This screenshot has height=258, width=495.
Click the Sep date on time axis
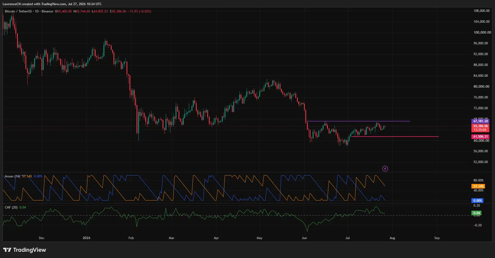[437, 238]
